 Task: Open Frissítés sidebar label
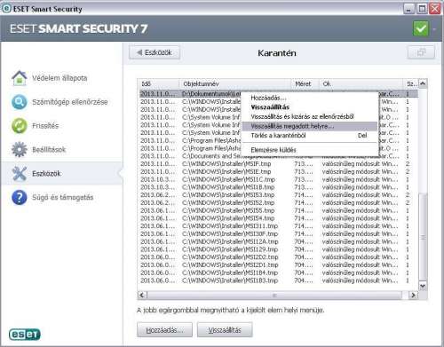click(x=45, y=126)
